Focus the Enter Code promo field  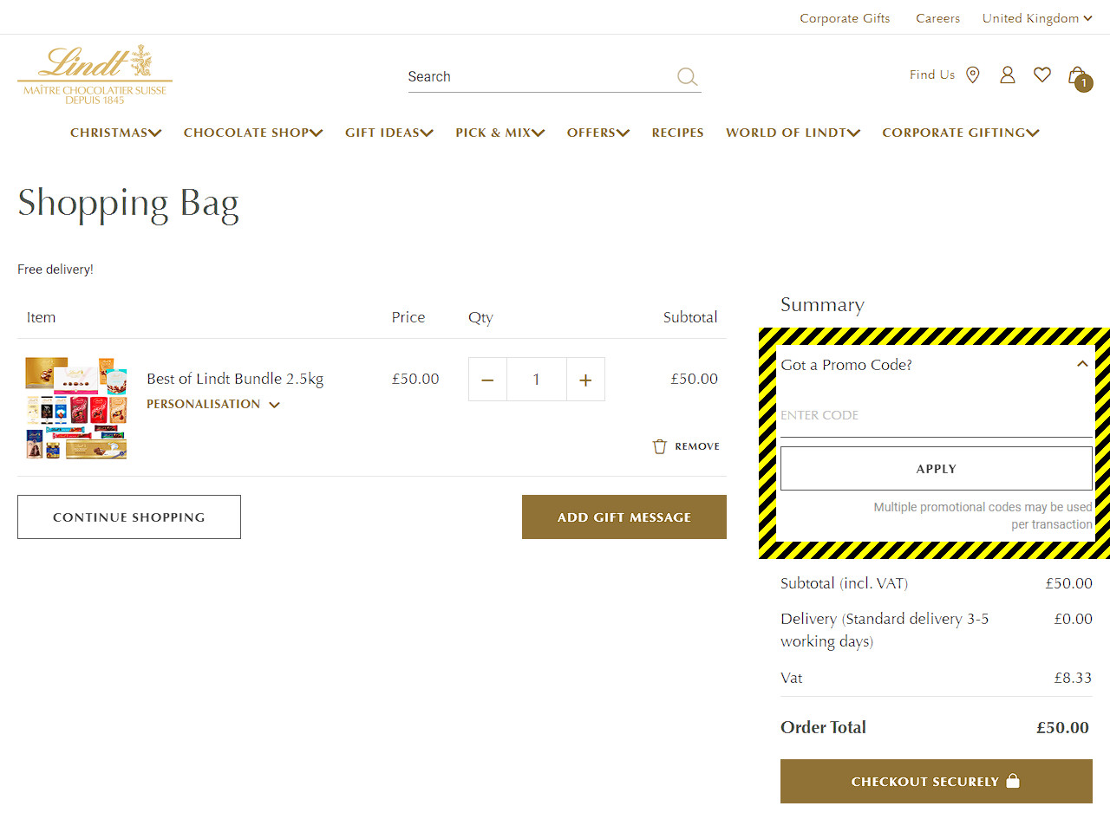(937, 415)
